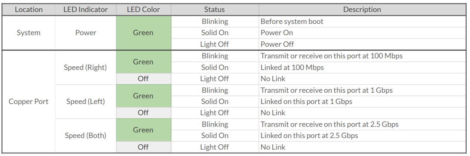Click the "Copper Port" location cell
The height and width of the screenshot is (156, 470).
[x=29, y=101]
